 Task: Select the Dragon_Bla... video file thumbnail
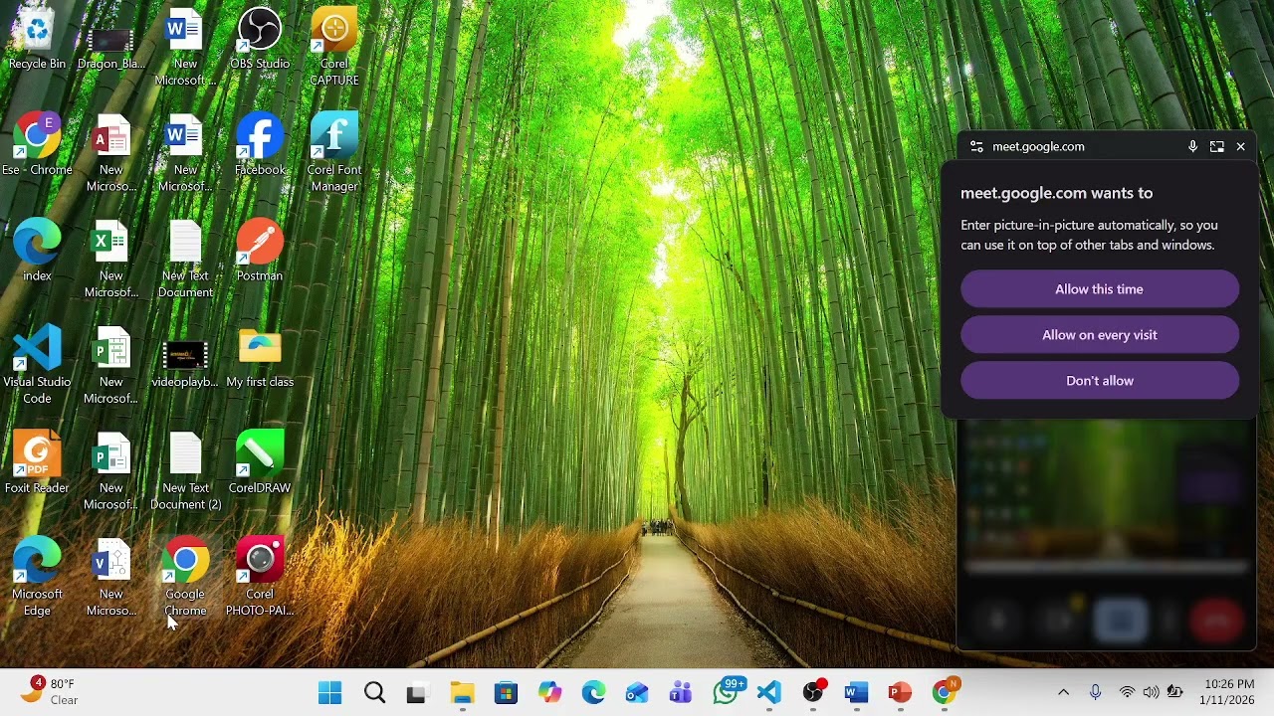tap(111, 47)
